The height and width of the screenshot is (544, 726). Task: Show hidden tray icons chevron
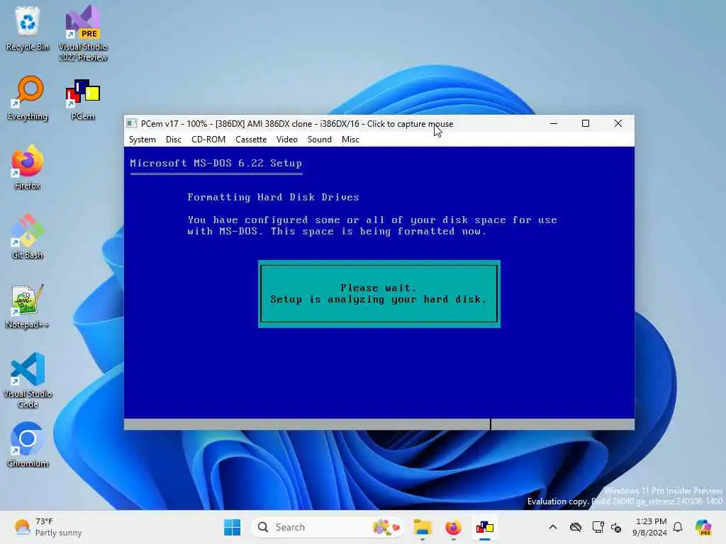553,527
